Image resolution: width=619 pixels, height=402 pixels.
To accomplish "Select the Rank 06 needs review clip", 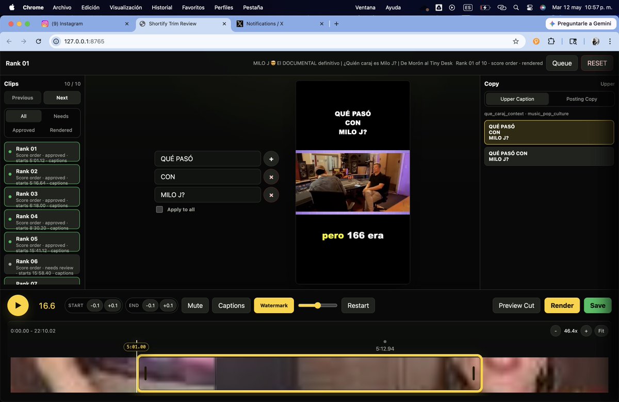I will pyautogui.click(x=42, y=264).
